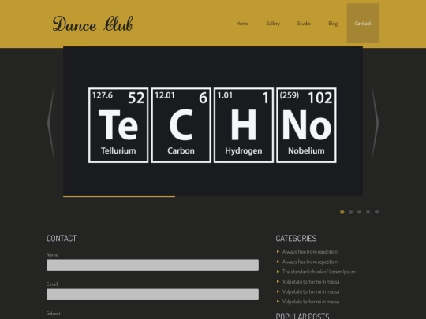Show the previous slide with left arrow
This screenshot has height=319, width=426.
pos(51,122)
